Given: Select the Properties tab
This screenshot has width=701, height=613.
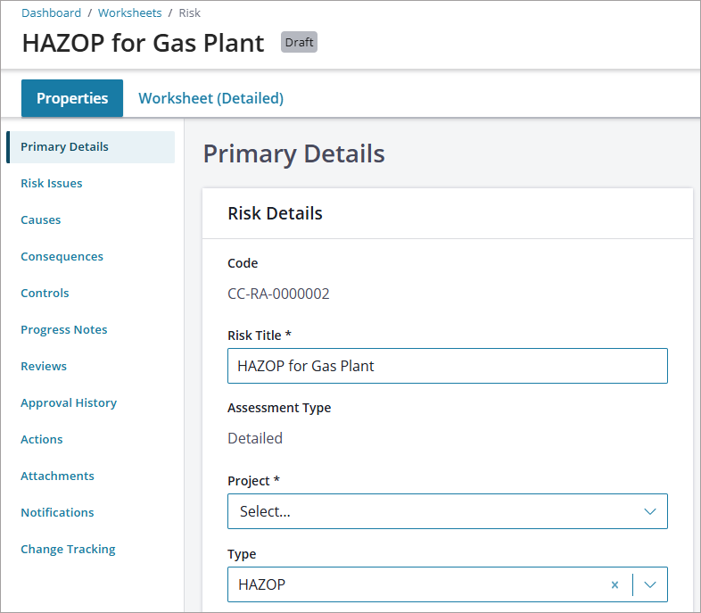Looking at the screenshot, I should (x=72, y=98).
